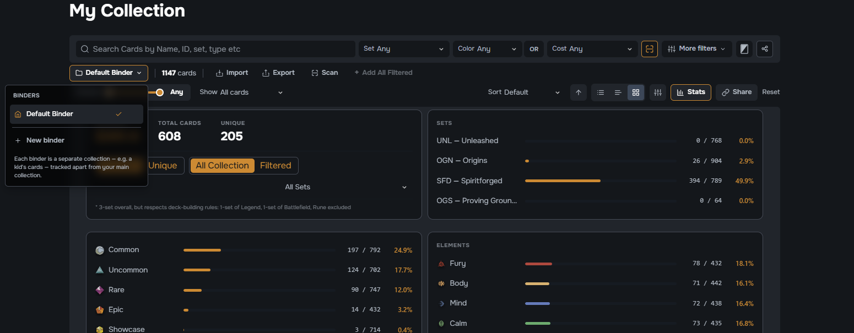Reverse sort order with the up arrow
This screenshot has height=333, width=854.
coord(578,92)
